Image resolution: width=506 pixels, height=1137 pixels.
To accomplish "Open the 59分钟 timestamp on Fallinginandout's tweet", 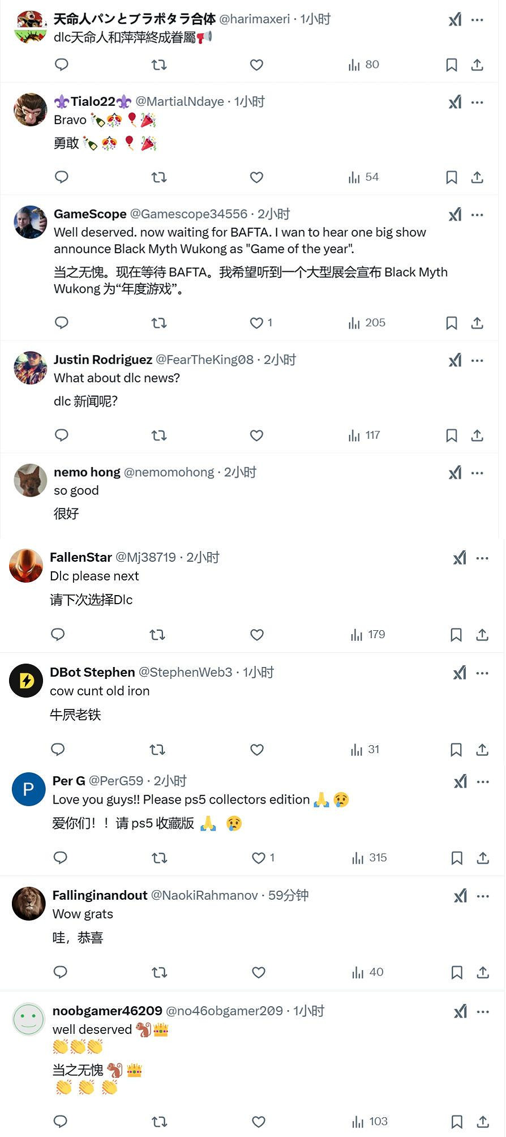I will click(288, 895).
